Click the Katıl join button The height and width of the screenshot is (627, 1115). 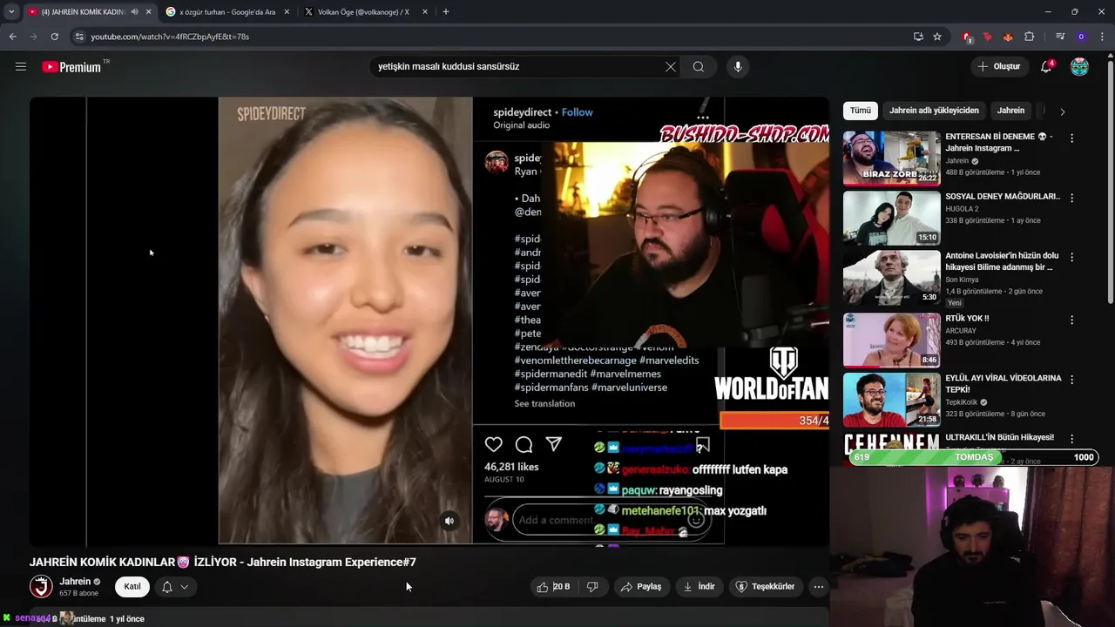point(132,587)
